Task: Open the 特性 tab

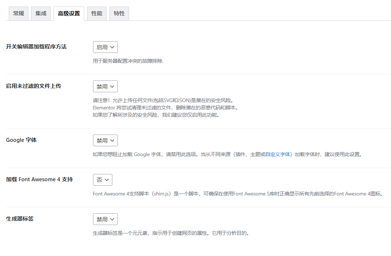Action: pyautogui.click(x=119, y=13)
